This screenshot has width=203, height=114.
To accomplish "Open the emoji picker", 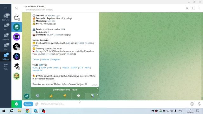I will (x=192, y=104).
